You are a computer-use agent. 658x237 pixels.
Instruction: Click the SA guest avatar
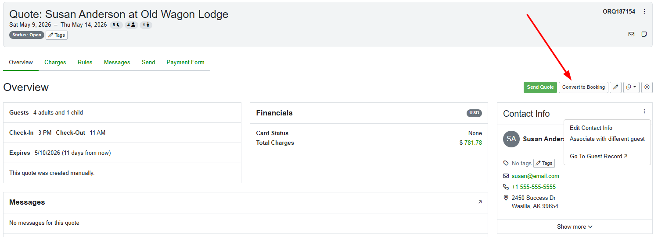(x=511, y=139)
